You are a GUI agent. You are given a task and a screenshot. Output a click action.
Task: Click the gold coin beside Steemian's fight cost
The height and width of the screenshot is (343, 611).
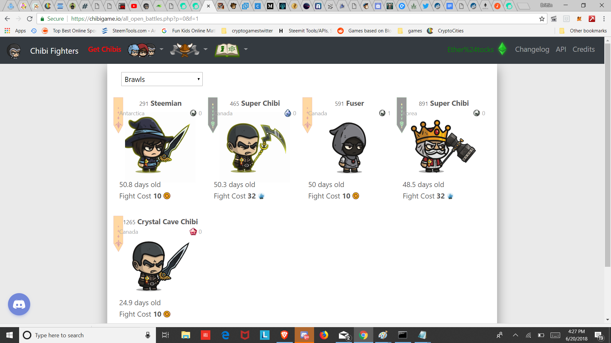[x=167, y=196]
